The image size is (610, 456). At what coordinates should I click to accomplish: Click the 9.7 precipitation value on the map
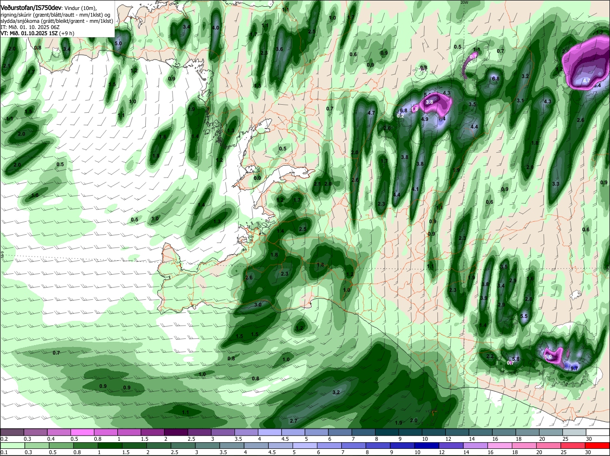click(574, 368)
